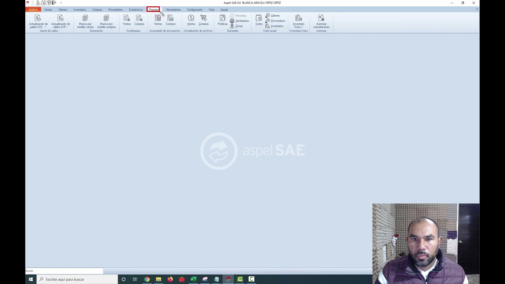Switch to the Herramientas ribbon tab
Viewport: 505px width, 284px height.
[173, 9]
